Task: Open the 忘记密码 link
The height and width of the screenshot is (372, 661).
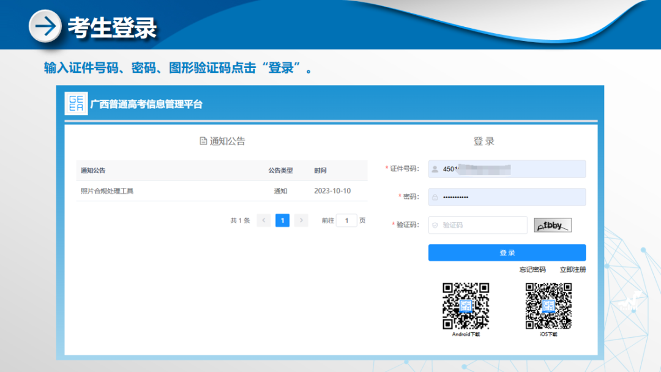Action: 532,270
